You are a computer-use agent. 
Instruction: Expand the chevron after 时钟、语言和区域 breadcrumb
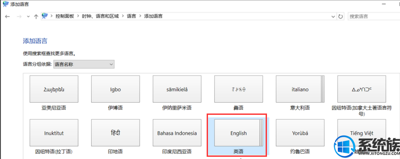[x=123, y=16]
